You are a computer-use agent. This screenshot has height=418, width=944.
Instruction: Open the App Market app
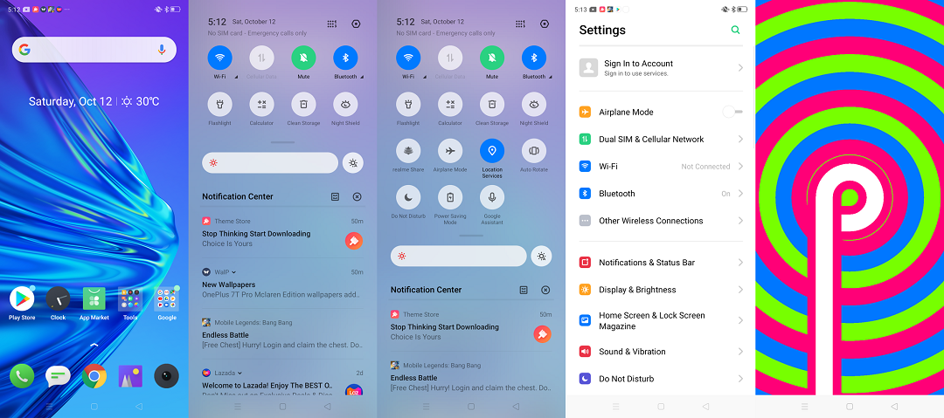[94, 298]
